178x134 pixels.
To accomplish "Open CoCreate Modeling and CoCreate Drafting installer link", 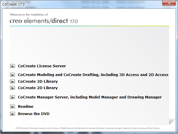I will 93,75.
